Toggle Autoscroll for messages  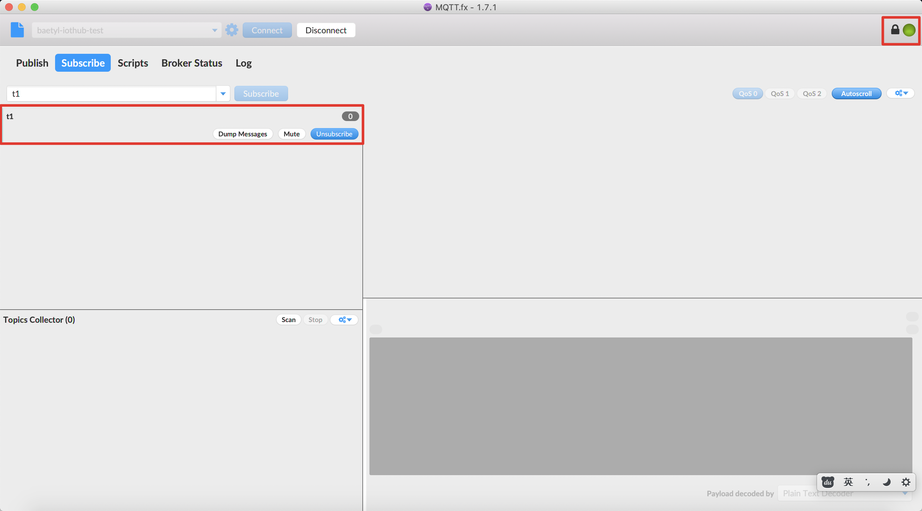[856, 93]
